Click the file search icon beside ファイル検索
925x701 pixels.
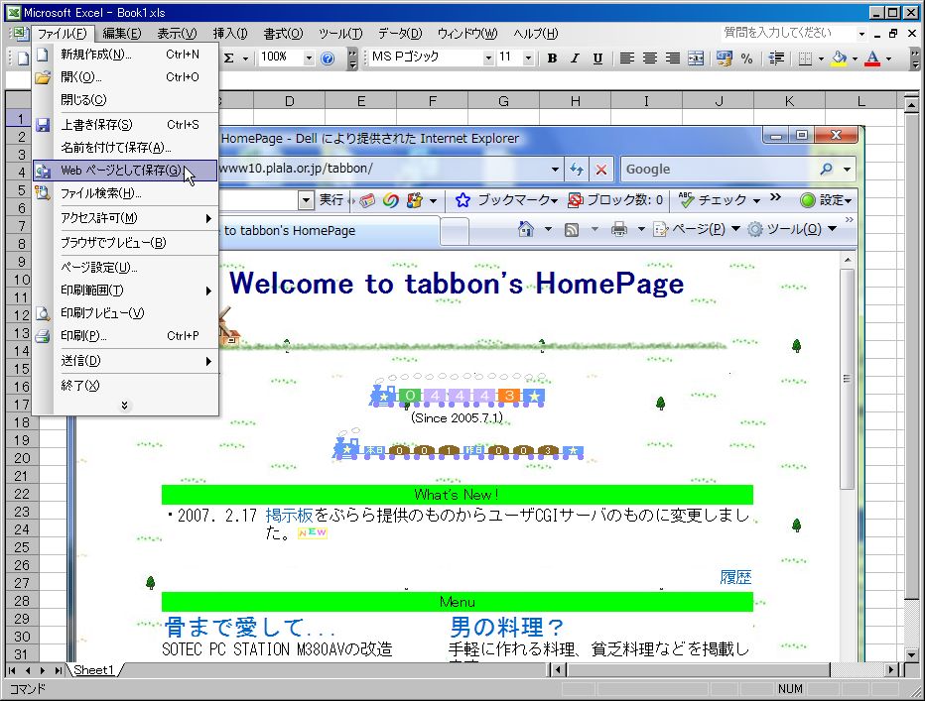click(43, 192)
